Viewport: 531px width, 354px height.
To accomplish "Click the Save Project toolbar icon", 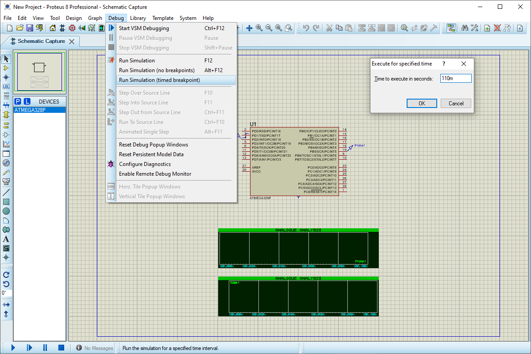I will 30,28.
